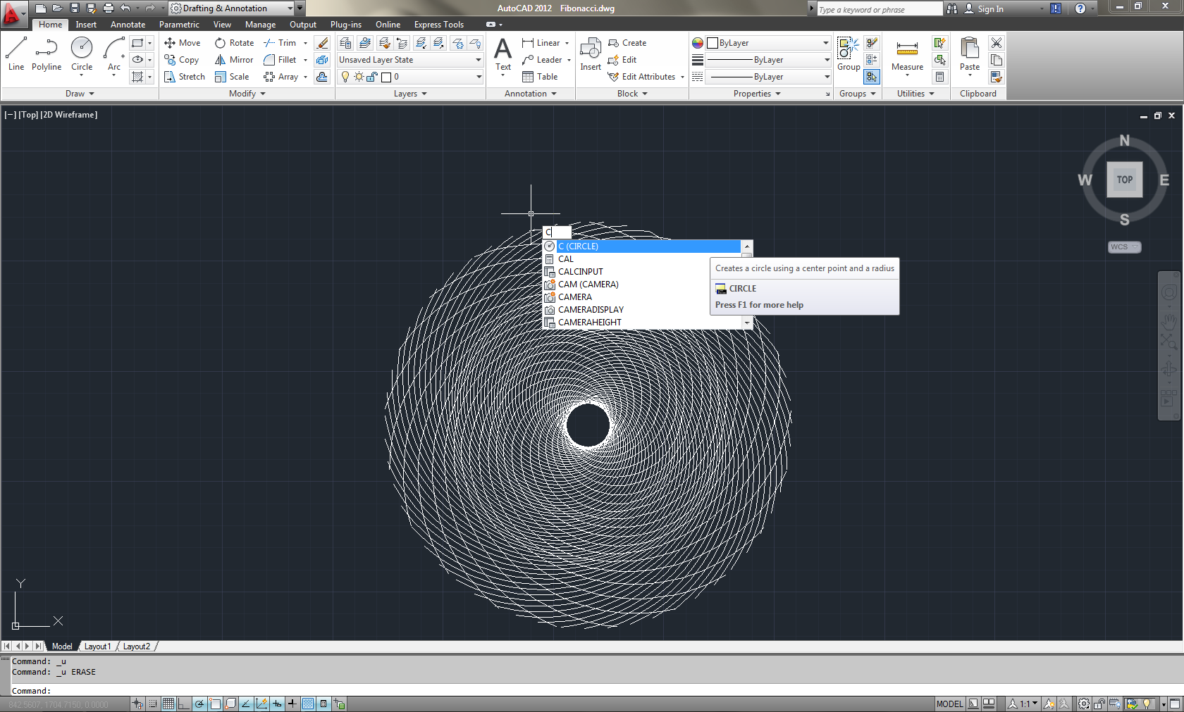Screen dimensions: 1184x712
Task: Open the WCS coordinate system dropdown
Action: [1124, 247]
